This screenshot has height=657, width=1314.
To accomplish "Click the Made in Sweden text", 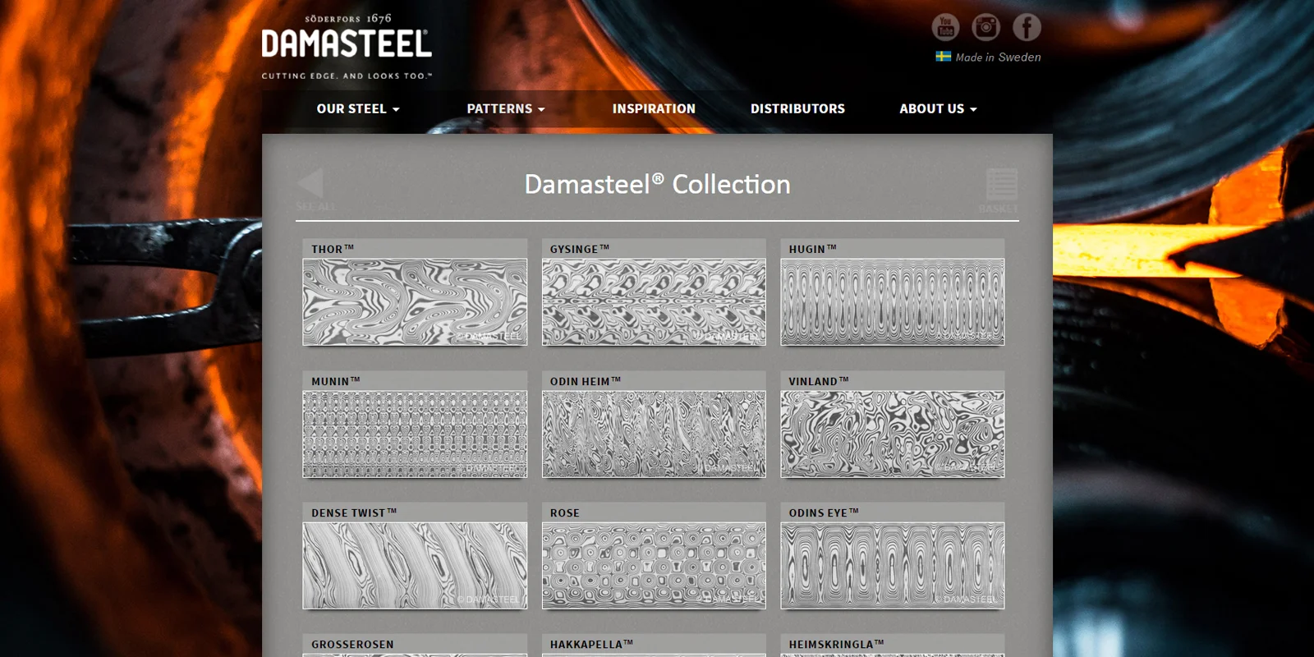I will click(998, 57).
